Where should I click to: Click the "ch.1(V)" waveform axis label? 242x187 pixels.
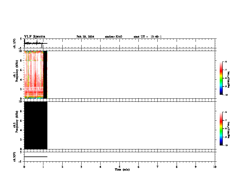(x=14, y=43)
